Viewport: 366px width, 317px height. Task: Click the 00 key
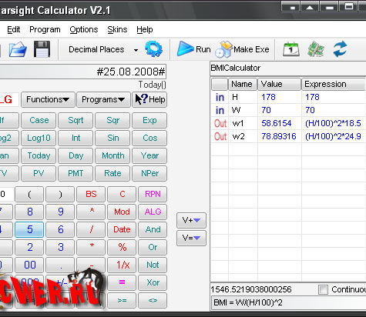click(29, 265)
